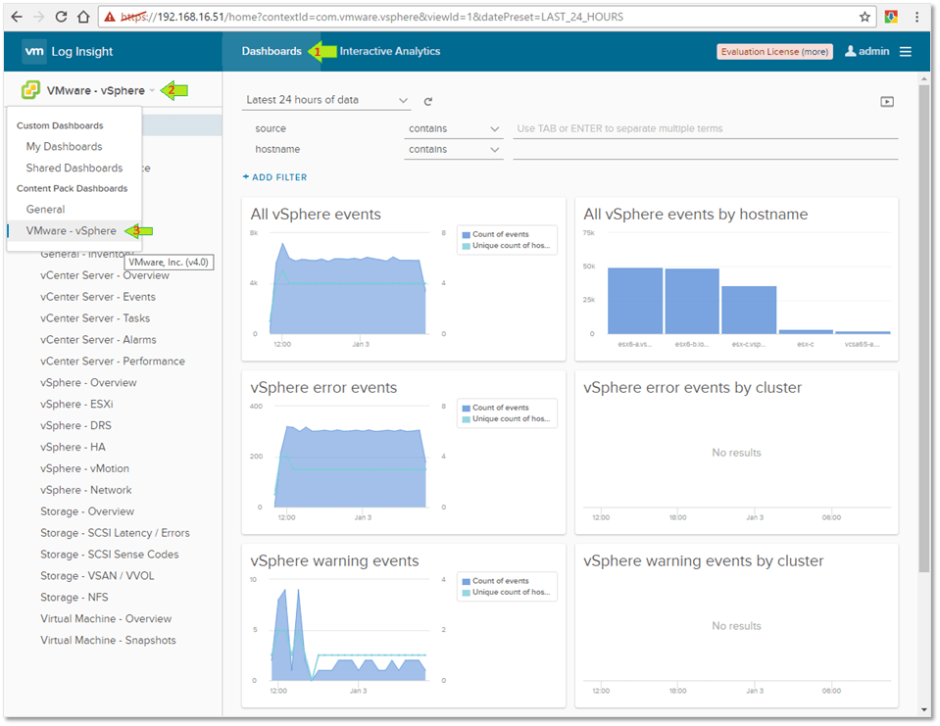Open Storage - VSAN / VVOL dashboard

click(x=97, y=576)
